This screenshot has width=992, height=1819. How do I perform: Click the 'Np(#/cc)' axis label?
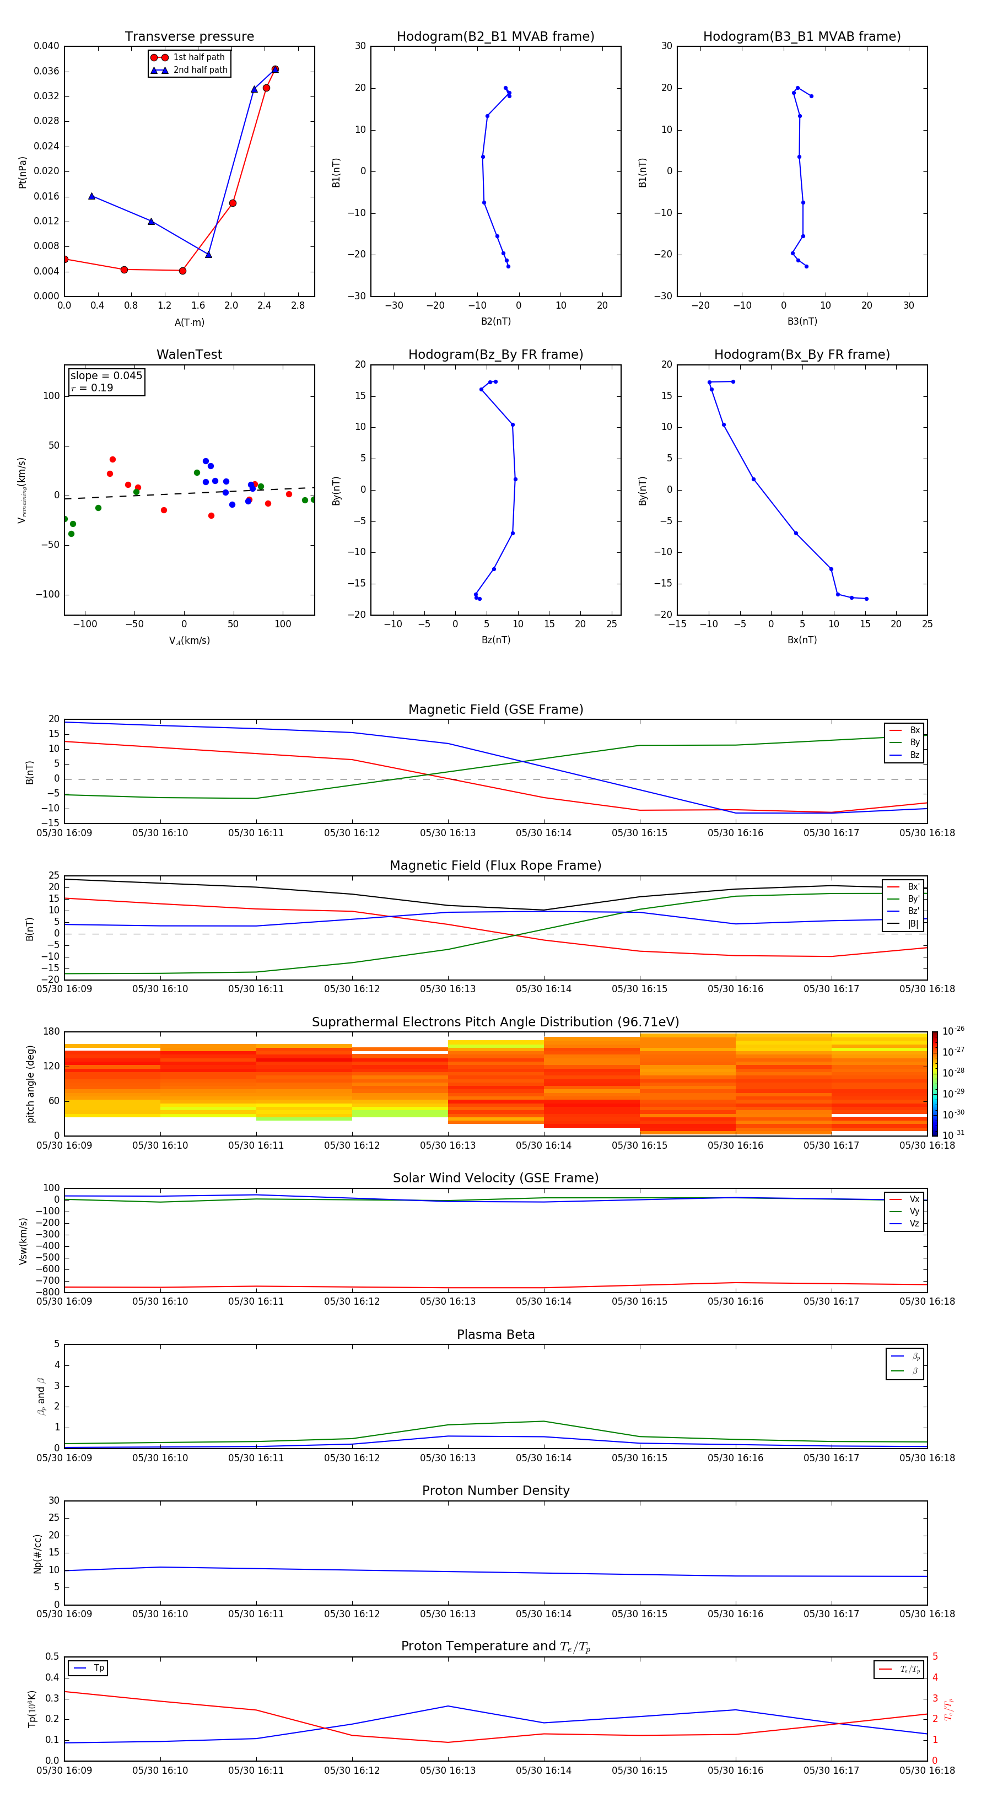pyautogui.click(x=37, y=1553)
